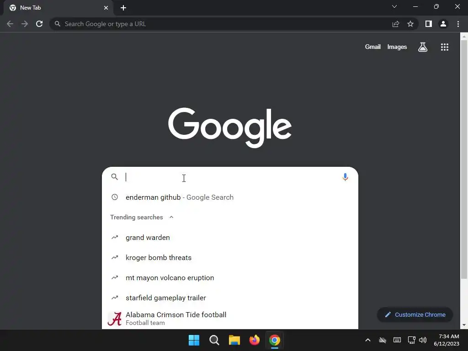This screenshot has width=468, height=351.
Task: Open Gmail link
Action: (372, 47)
